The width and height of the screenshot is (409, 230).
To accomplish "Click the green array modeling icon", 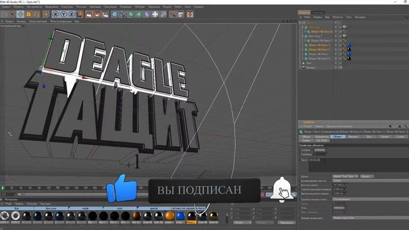I will coord(139,14).
